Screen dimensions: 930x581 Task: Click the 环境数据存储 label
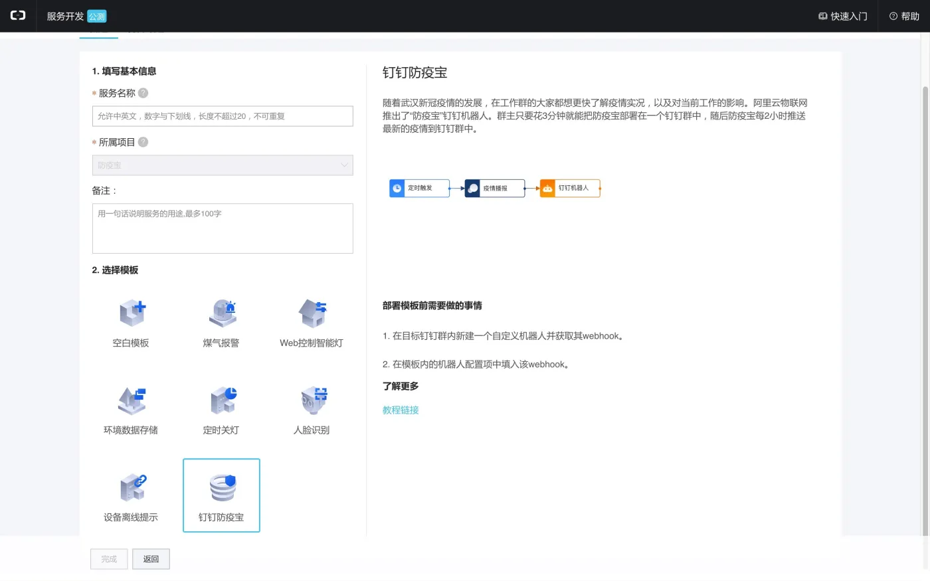click(131, 430)
